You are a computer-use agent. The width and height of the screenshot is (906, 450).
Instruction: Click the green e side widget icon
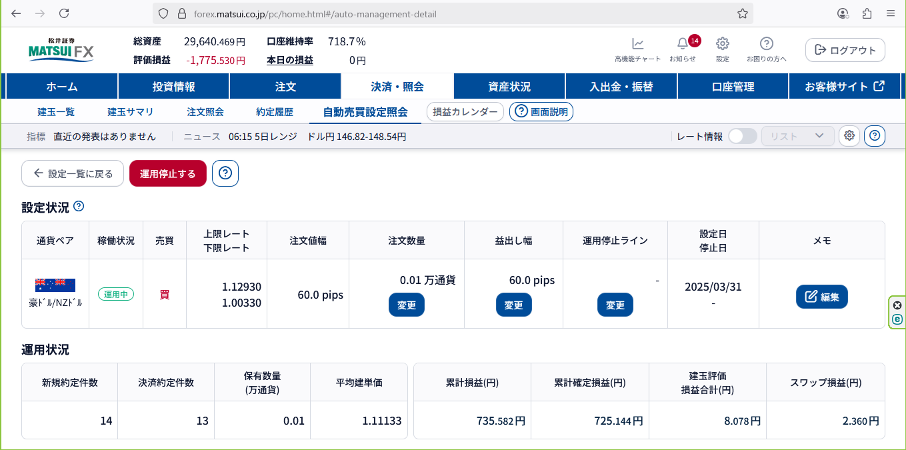[897, 319]
